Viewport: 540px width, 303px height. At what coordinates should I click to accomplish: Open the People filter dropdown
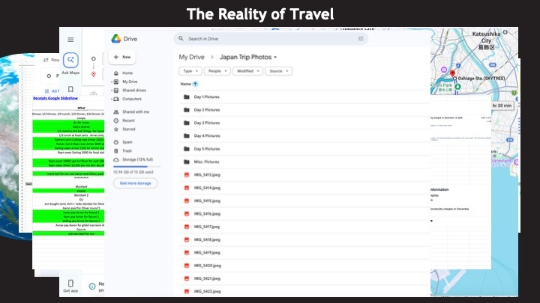(217, 71)
